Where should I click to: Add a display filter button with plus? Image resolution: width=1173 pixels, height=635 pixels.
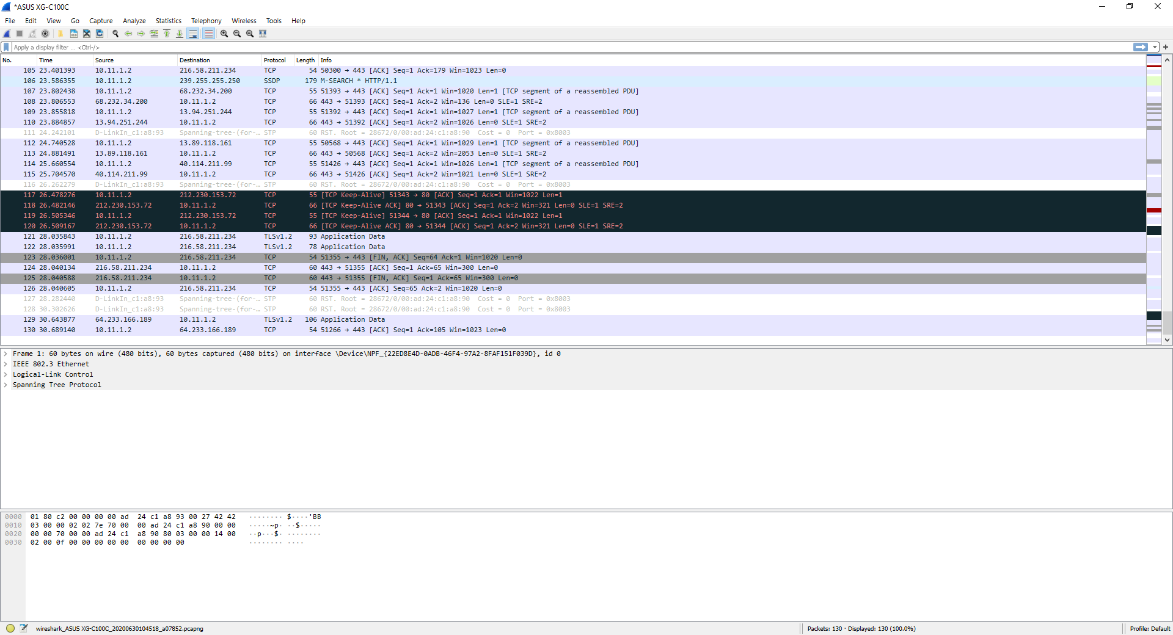(x=1166, y=47)
